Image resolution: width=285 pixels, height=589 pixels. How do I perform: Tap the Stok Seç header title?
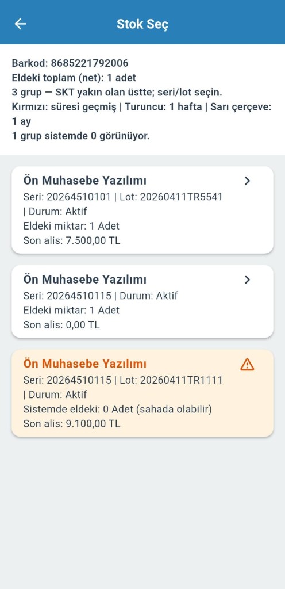[x=142, y=24]
